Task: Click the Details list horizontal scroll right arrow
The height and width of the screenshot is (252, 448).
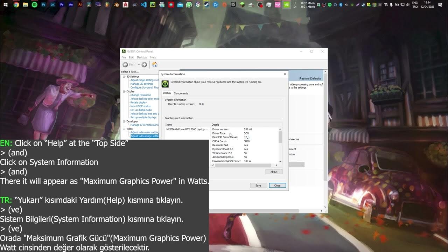Action: click(x=276, y=165)
